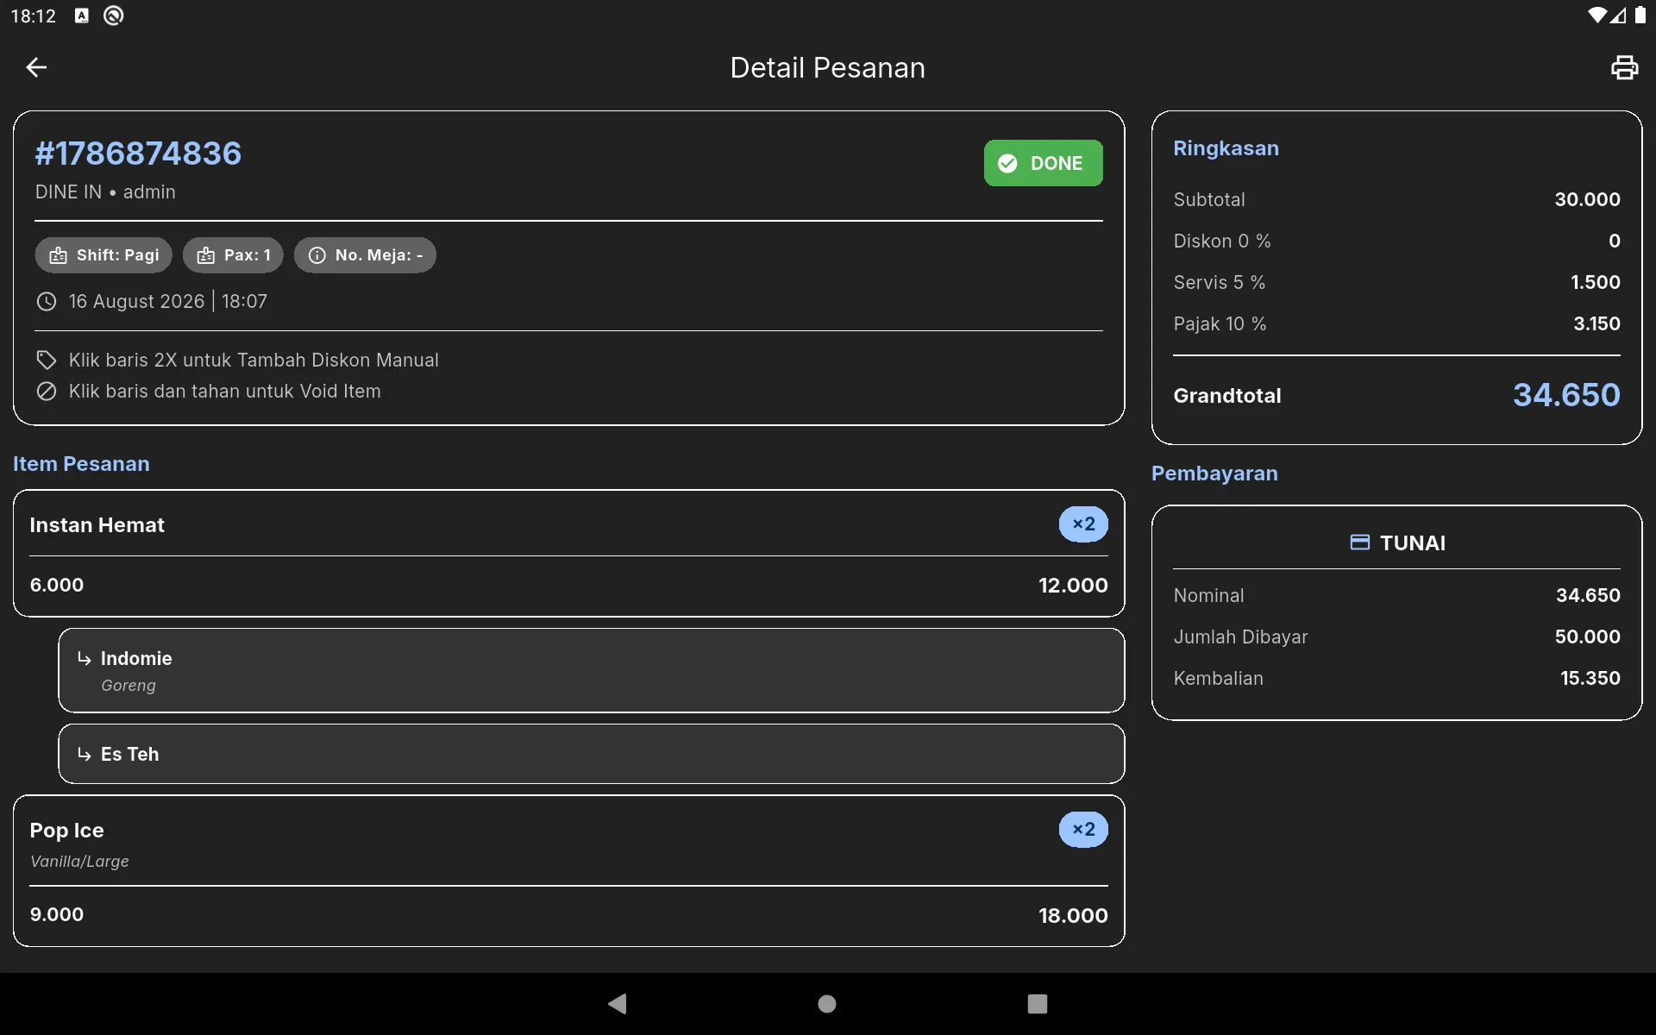Click the TUNAI payment card icon
The width and height of the screenshot is (1656, 1035).
(1359, 543)
